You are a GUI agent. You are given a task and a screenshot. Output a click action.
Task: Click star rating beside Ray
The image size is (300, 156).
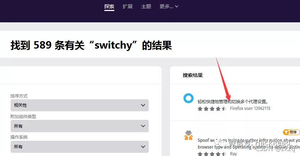tap(212, 154)
